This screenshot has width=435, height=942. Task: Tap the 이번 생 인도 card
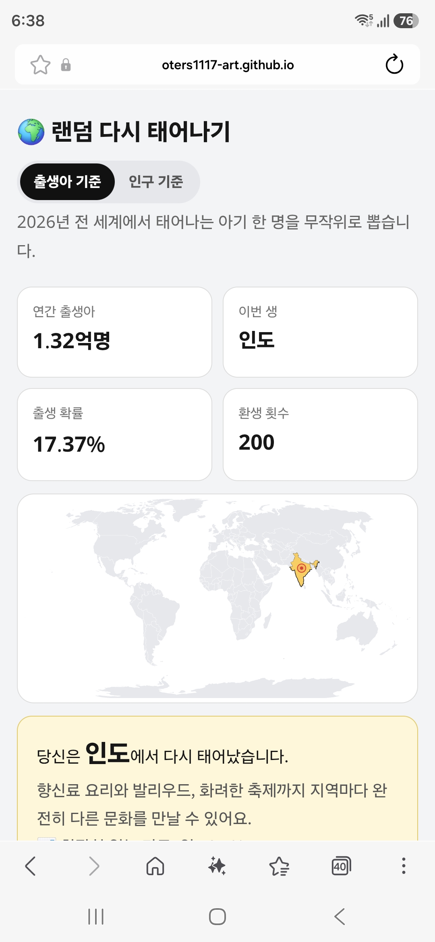[x=321, y=332]
